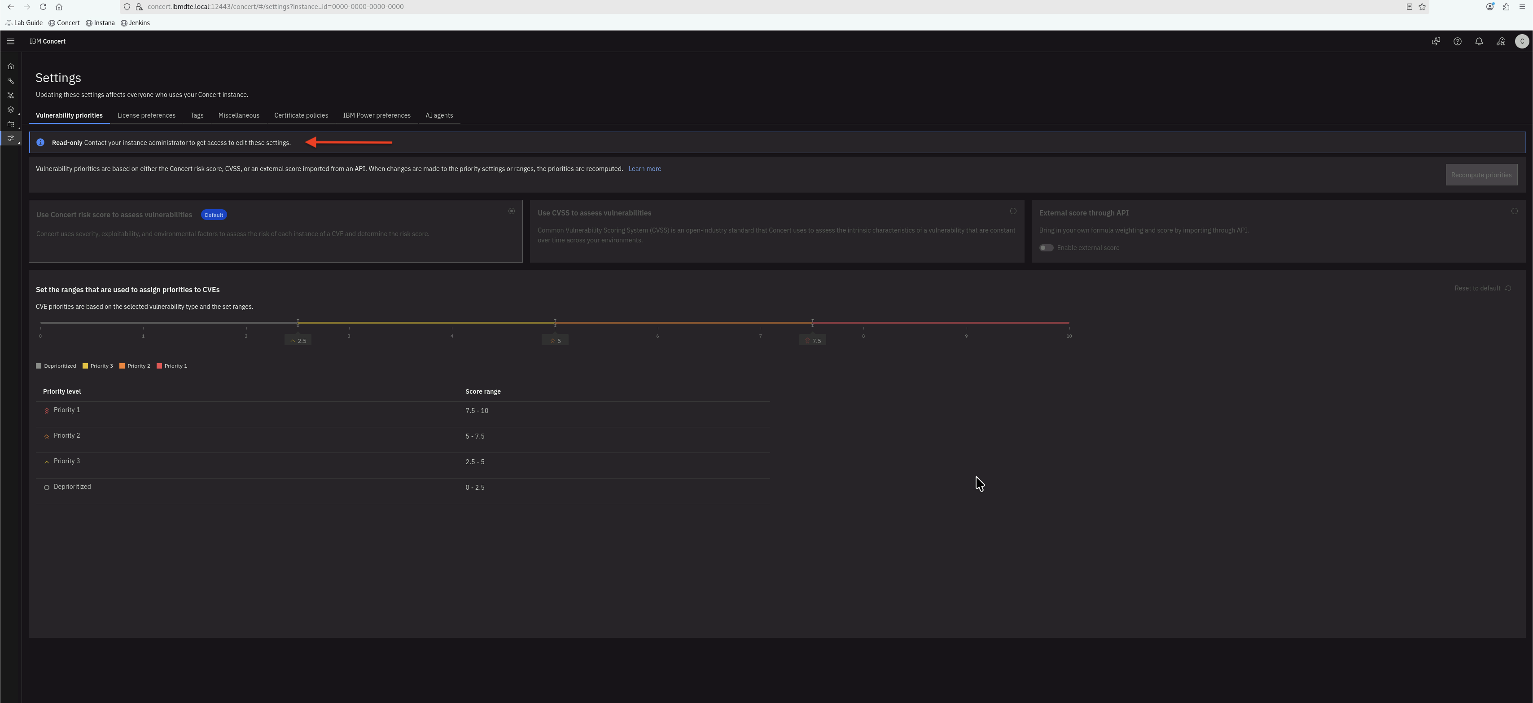
Task: Reload the current page
Action: click(43, 7)
